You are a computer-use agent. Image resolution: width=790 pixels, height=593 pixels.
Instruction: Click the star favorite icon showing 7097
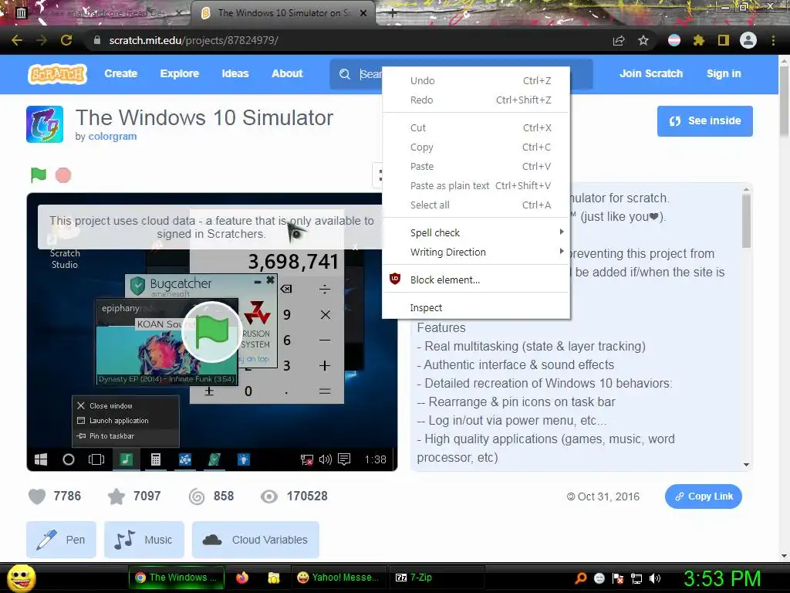(116, 496)
